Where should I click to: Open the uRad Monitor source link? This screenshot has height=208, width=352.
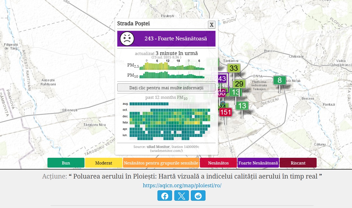[158, 147]
